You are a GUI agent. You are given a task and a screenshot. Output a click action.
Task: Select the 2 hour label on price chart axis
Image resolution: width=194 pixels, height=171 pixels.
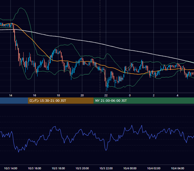(154, 95)
